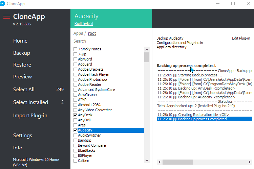Open the Settings sidebar item

click(23, 136)
